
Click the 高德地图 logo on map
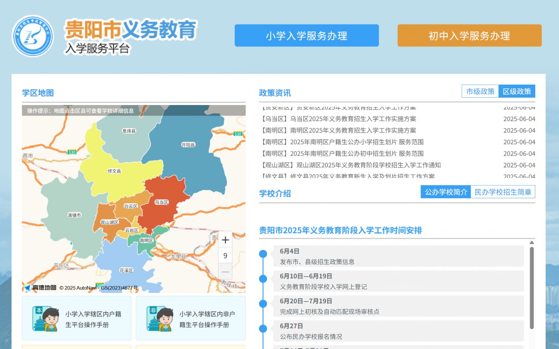pos(40,288)
